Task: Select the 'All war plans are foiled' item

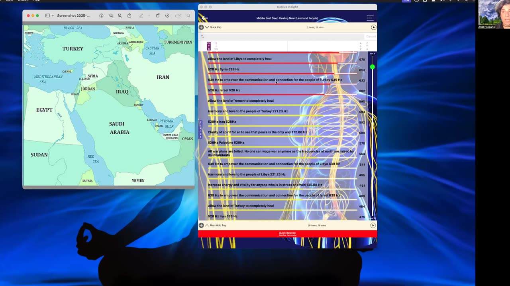Action: pyautogui.click(x=281, y=153)
